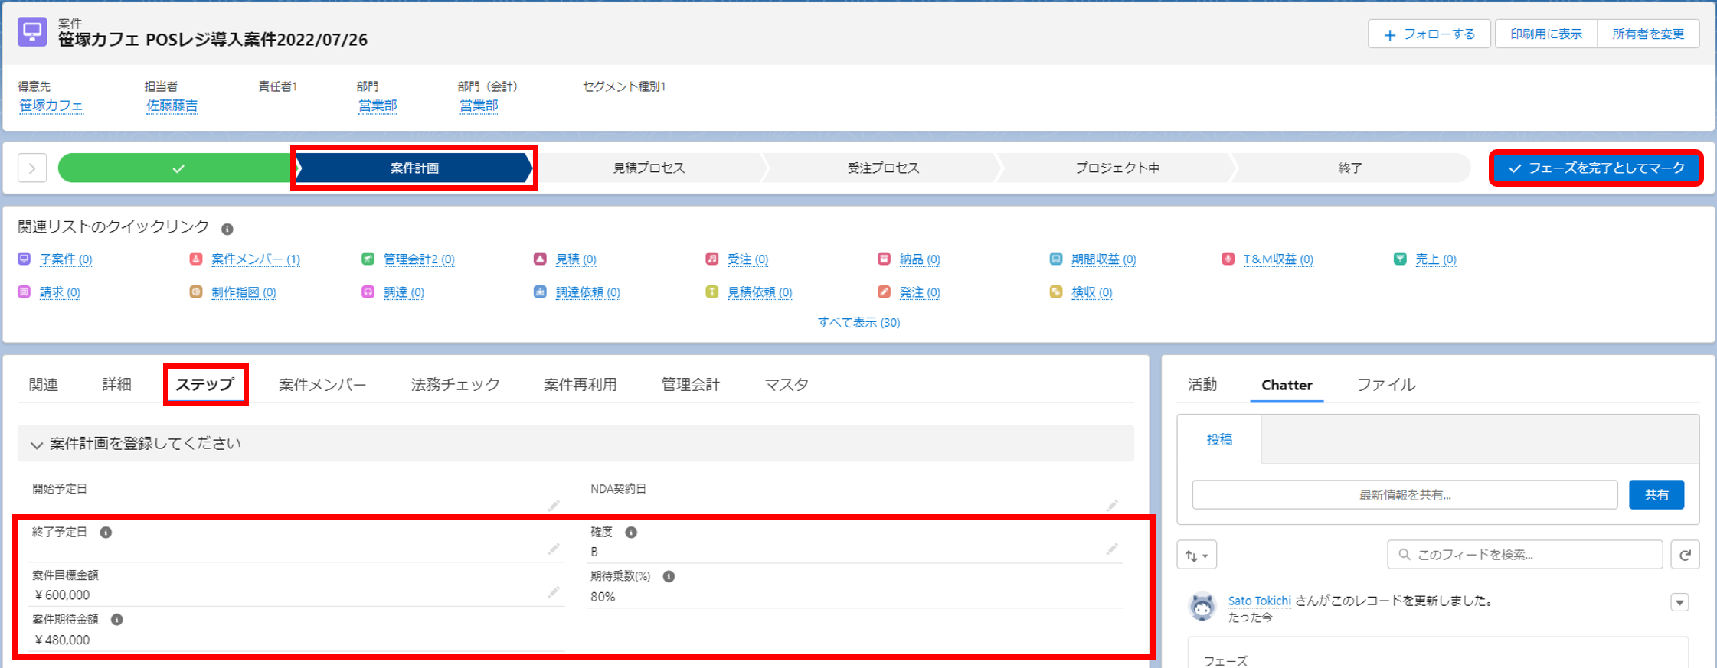Click the info icon next to 確度
The width and height of the screenshot is (1717, 668).
[631, 532]
